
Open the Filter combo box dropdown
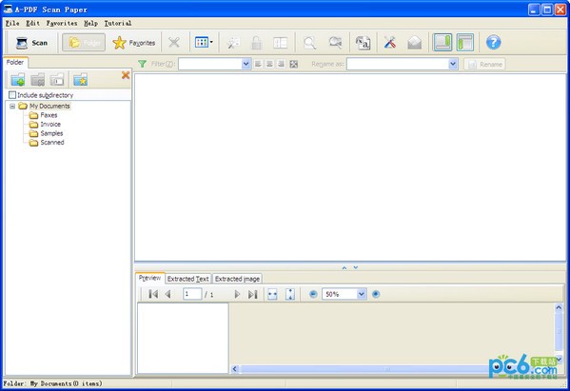pos(246,64)
